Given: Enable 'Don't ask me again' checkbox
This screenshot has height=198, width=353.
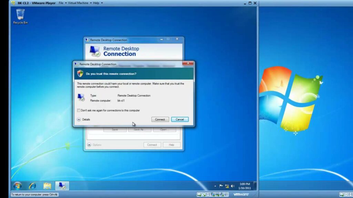Looking at the screenshot, I should pos(79,110).
